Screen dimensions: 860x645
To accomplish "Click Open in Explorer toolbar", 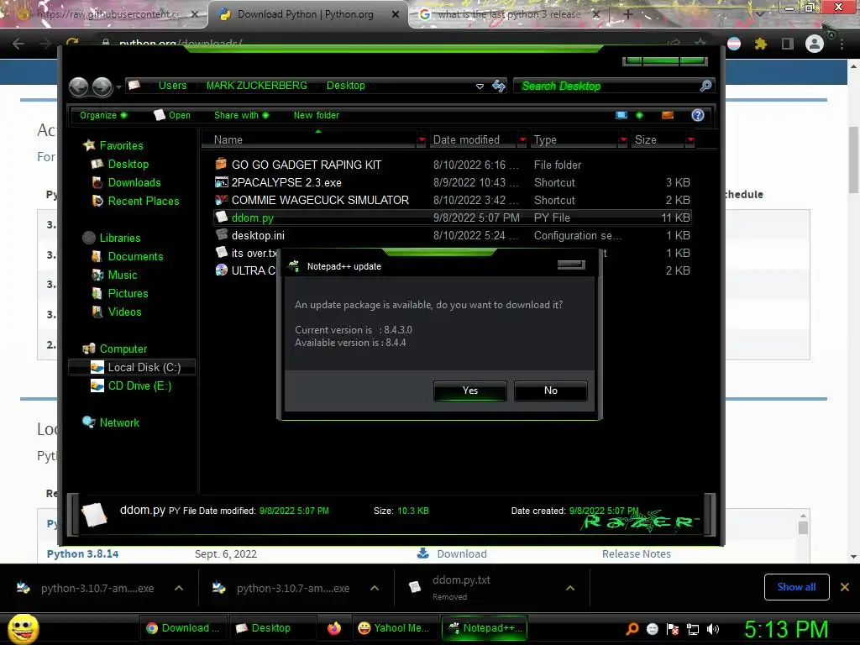I will (x=172, y=115).
